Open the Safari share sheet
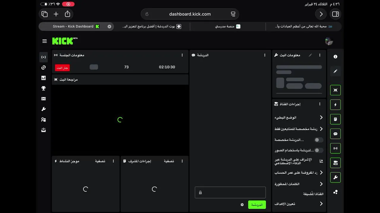Image resolution: width=380 pixels, height=213 pixels. click(67, 14)
